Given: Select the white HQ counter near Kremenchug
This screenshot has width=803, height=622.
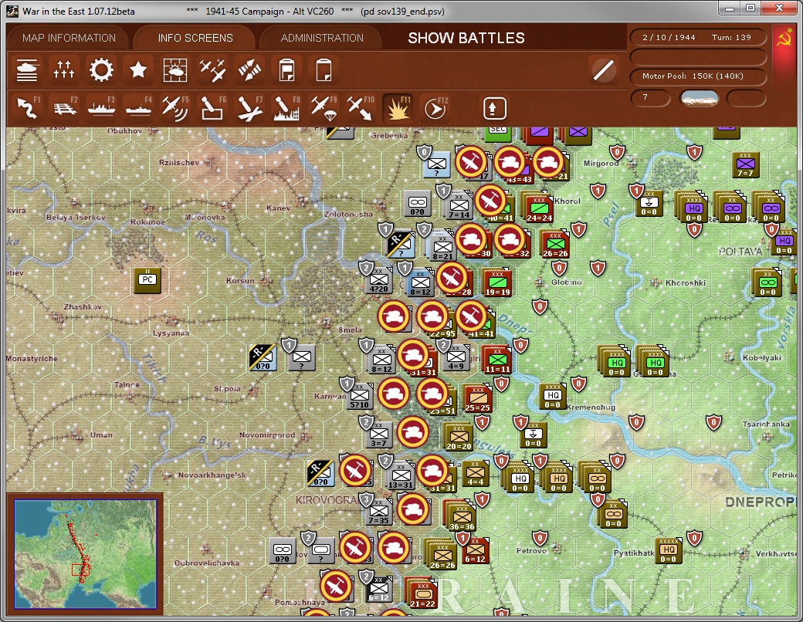Looking at the screenshot, I should tap(553, 396).
